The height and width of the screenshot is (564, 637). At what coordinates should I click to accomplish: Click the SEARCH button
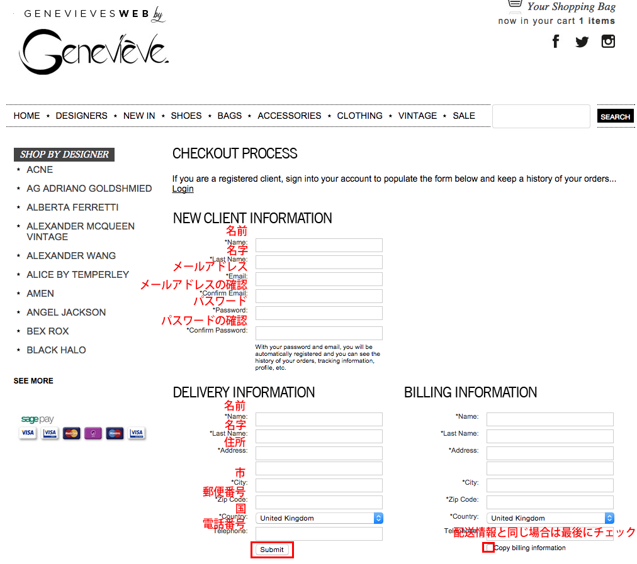615,116
